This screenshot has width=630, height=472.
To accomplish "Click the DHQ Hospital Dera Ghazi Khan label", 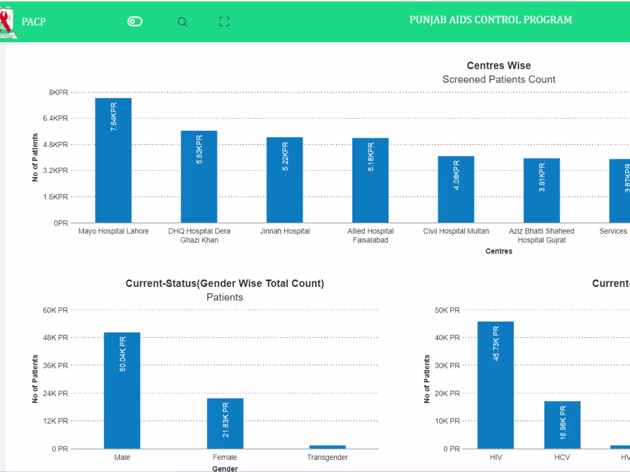I will pyautogui.click(x=199, y=236).
